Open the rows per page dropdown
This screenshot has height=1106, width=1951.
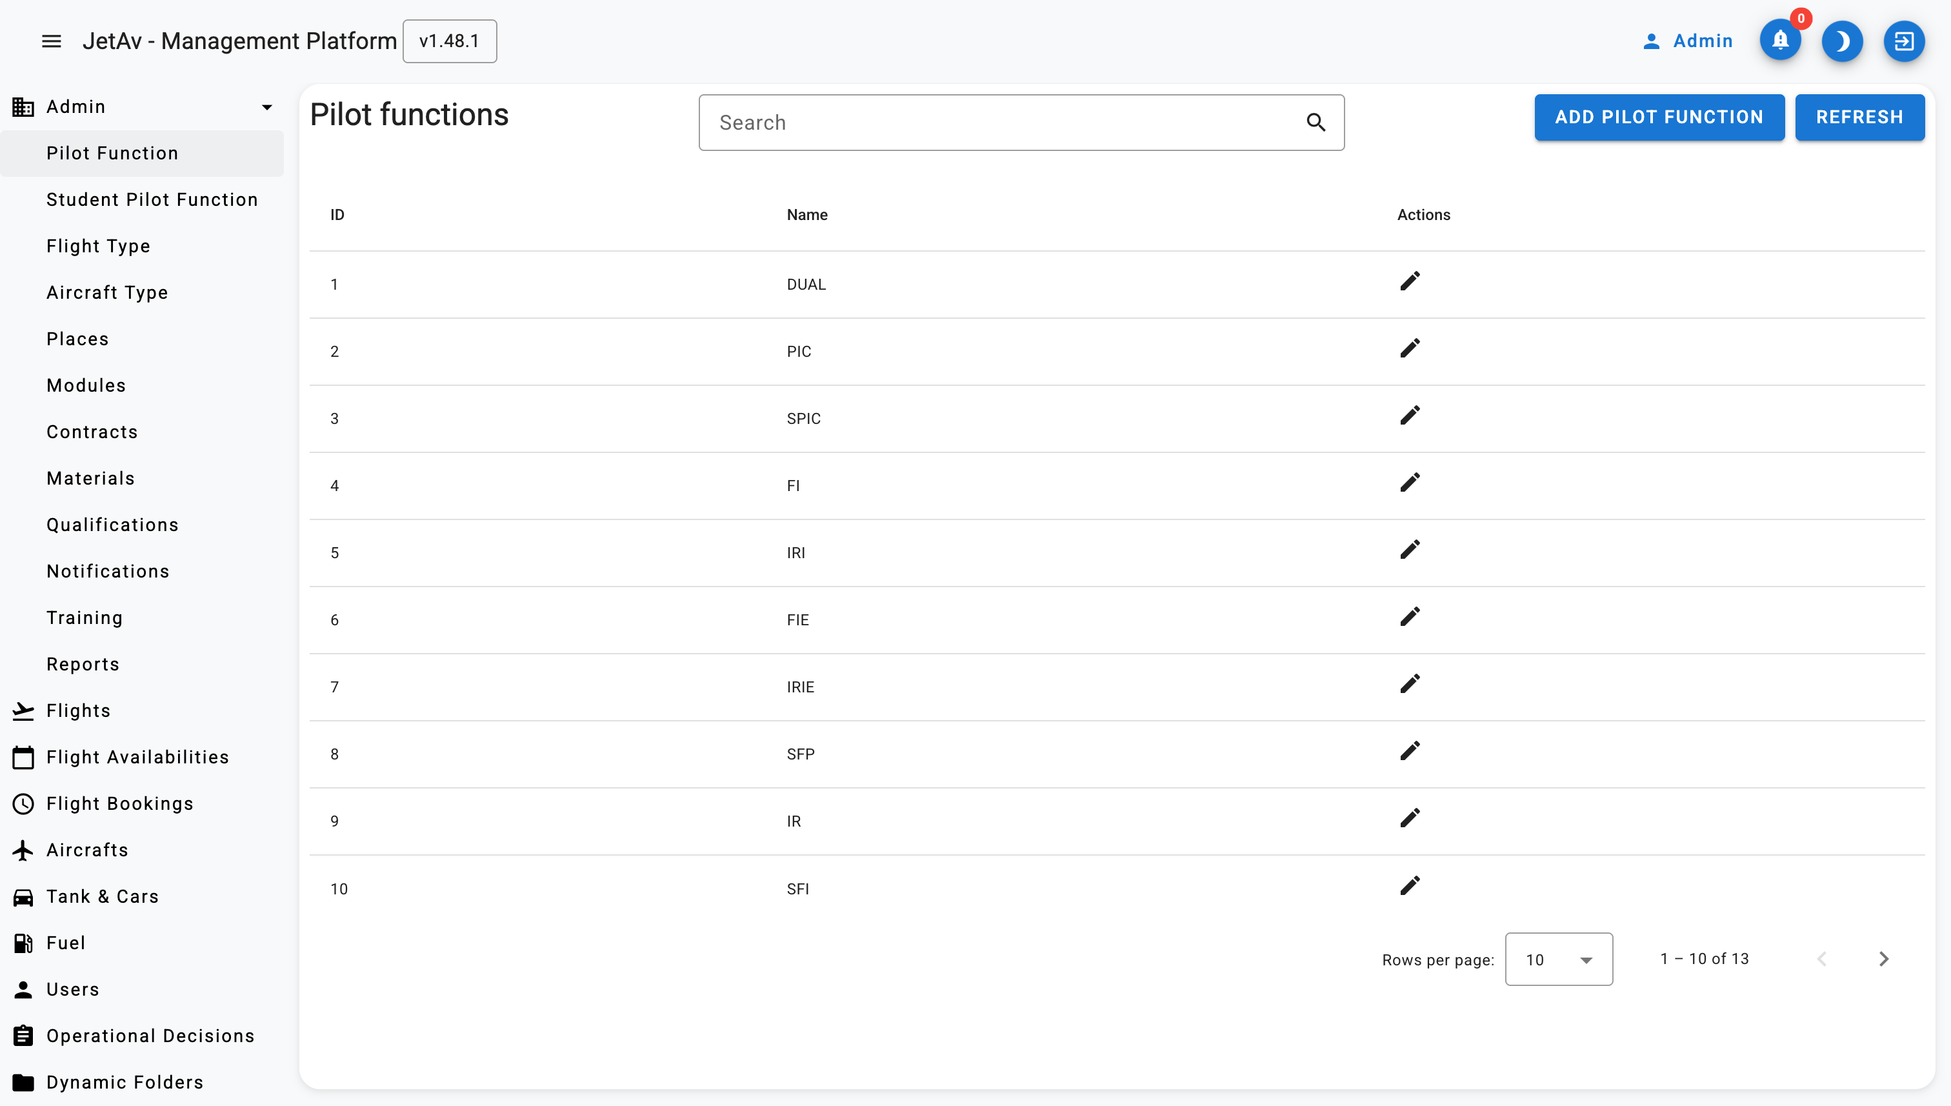click(x=1558, y=960)
